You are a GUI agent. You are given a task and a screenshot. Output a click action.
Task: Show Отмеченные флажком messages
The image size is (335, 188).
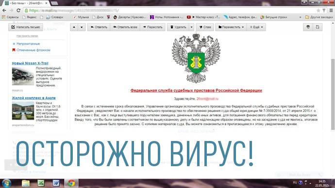point(33,50)
